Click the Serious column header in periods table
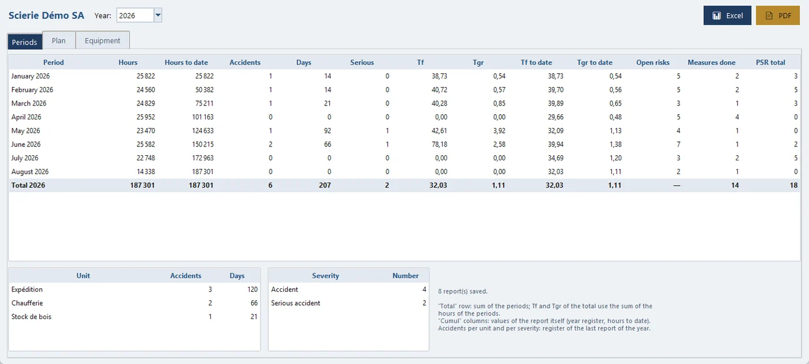This screenshot has width=809, height=364. (362, 62)
